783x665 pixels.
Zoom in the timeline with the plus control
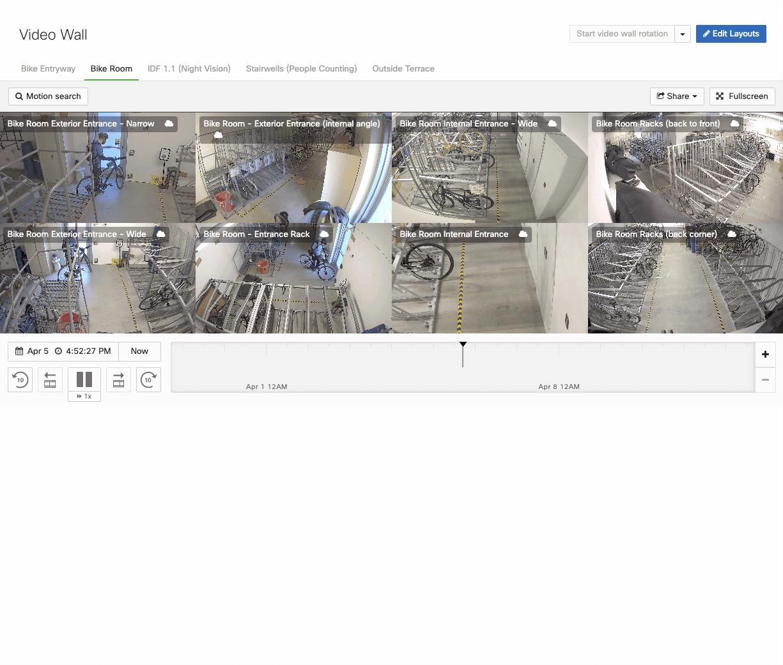click(765, 354)
